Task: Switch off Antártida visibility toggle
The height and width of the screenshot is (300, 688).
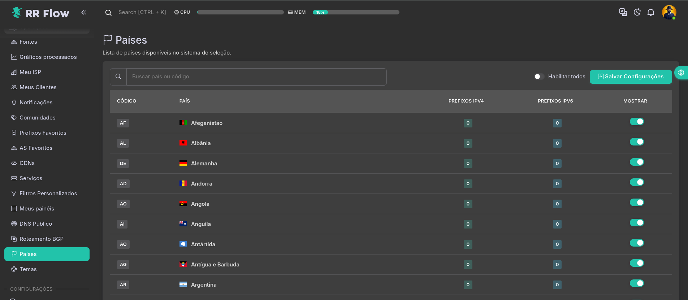Action: (637, 243)
